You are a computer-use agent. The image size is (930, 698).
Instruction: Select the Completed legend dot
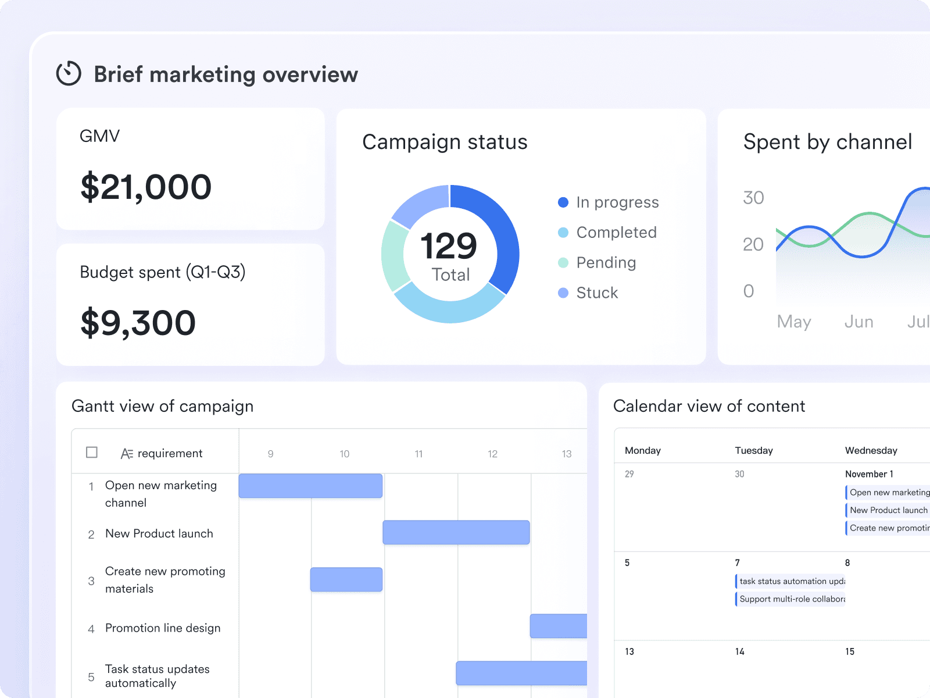[x=563, y=233]
